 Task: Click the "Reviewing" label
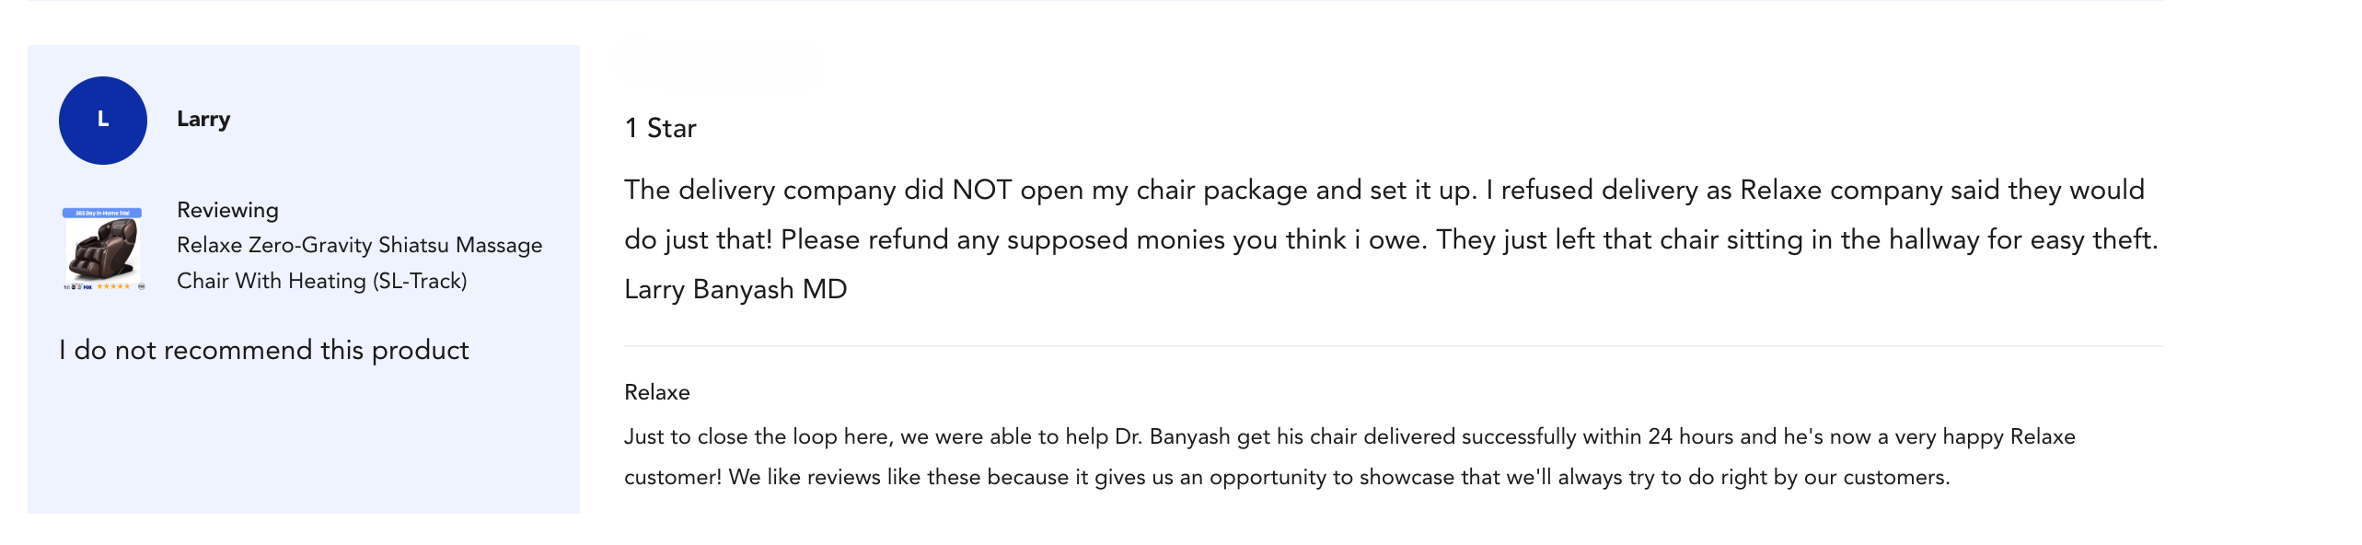coord(227,210)
